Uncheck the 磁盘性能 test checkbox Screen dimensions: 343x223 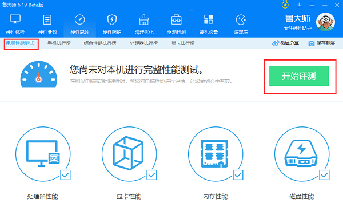pyautogui.click(x=324, y=175)
